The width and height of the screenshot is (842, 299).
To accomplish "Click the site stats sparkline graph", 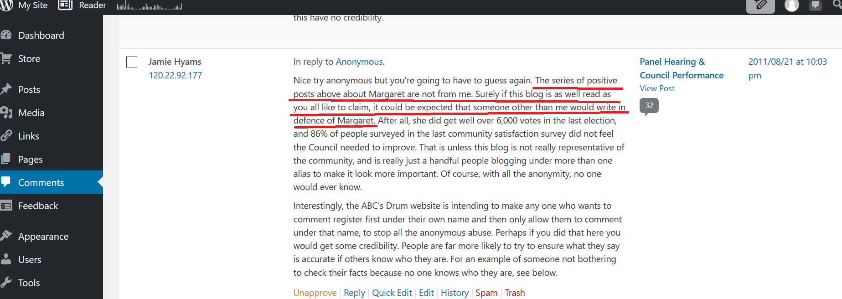I will pyautogui.click(x=149, y=6).
